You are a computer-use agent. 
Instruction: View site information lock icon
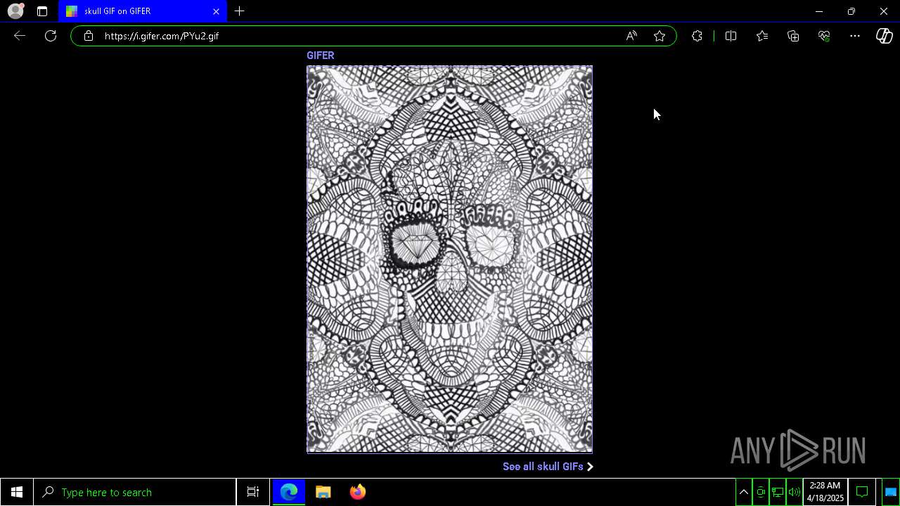click(x=88, y=36)
